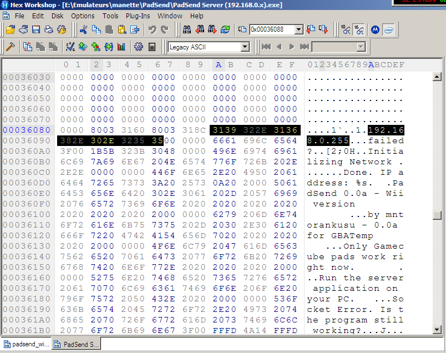Open the Disk menu
The width and height of the screenshot is (446, 353).
pos(58,16)
